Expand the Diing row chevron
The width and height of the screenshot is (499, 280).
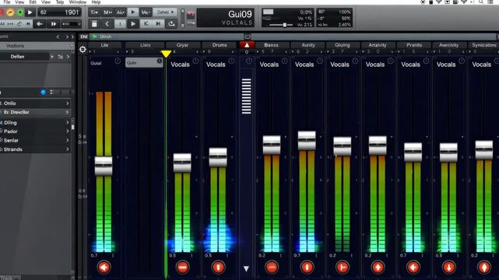tap(68, 122)
